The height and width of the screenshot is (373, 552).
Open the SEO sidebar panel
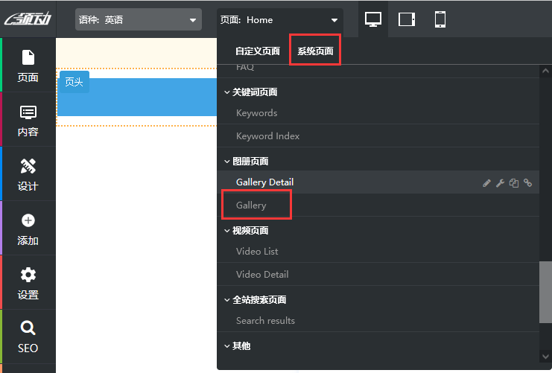[x=28, y=337]
